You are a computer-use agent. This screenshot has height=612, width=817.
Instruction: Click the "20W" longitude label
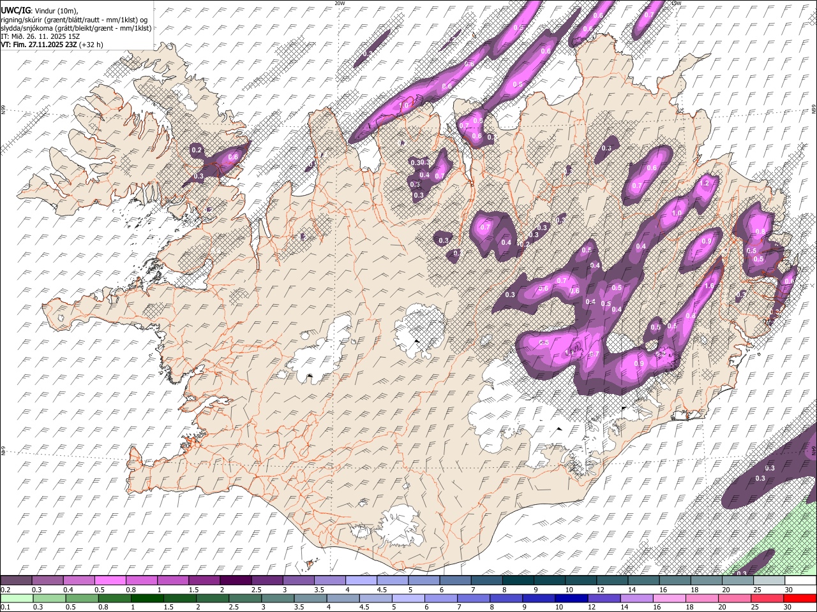340,3
